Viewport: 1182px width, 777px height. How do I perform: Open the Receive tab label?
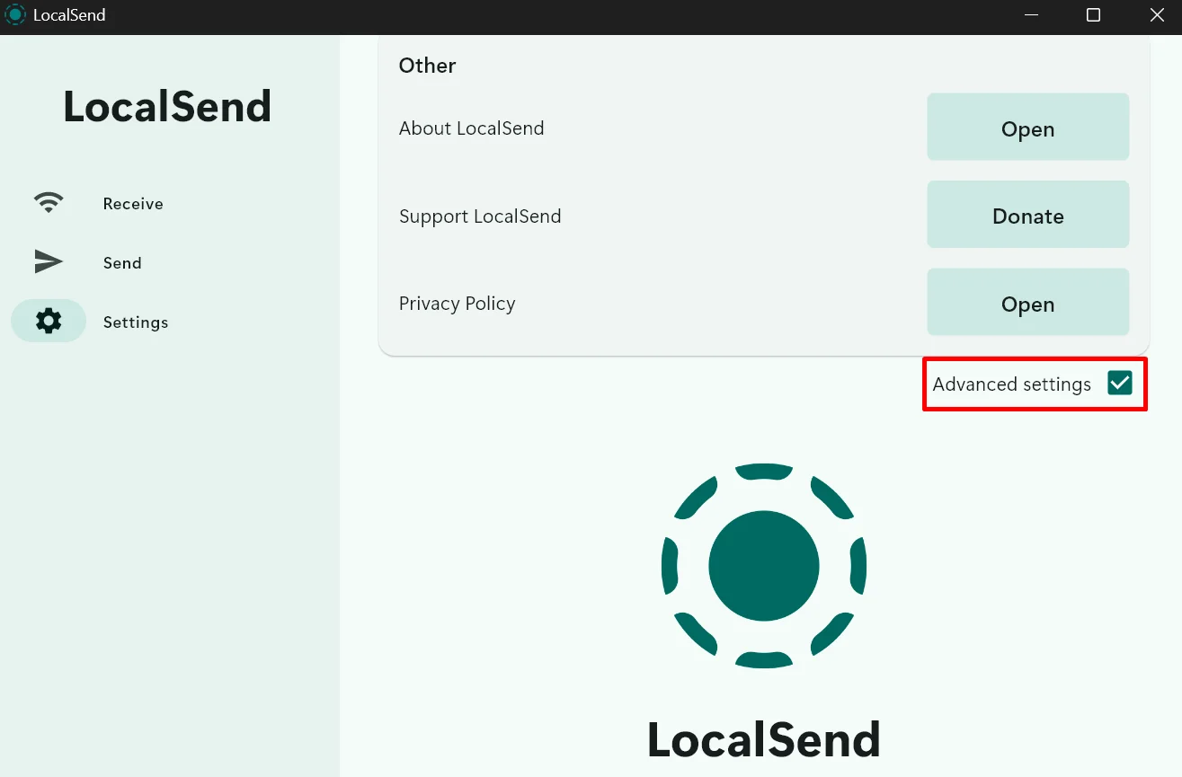133,204
